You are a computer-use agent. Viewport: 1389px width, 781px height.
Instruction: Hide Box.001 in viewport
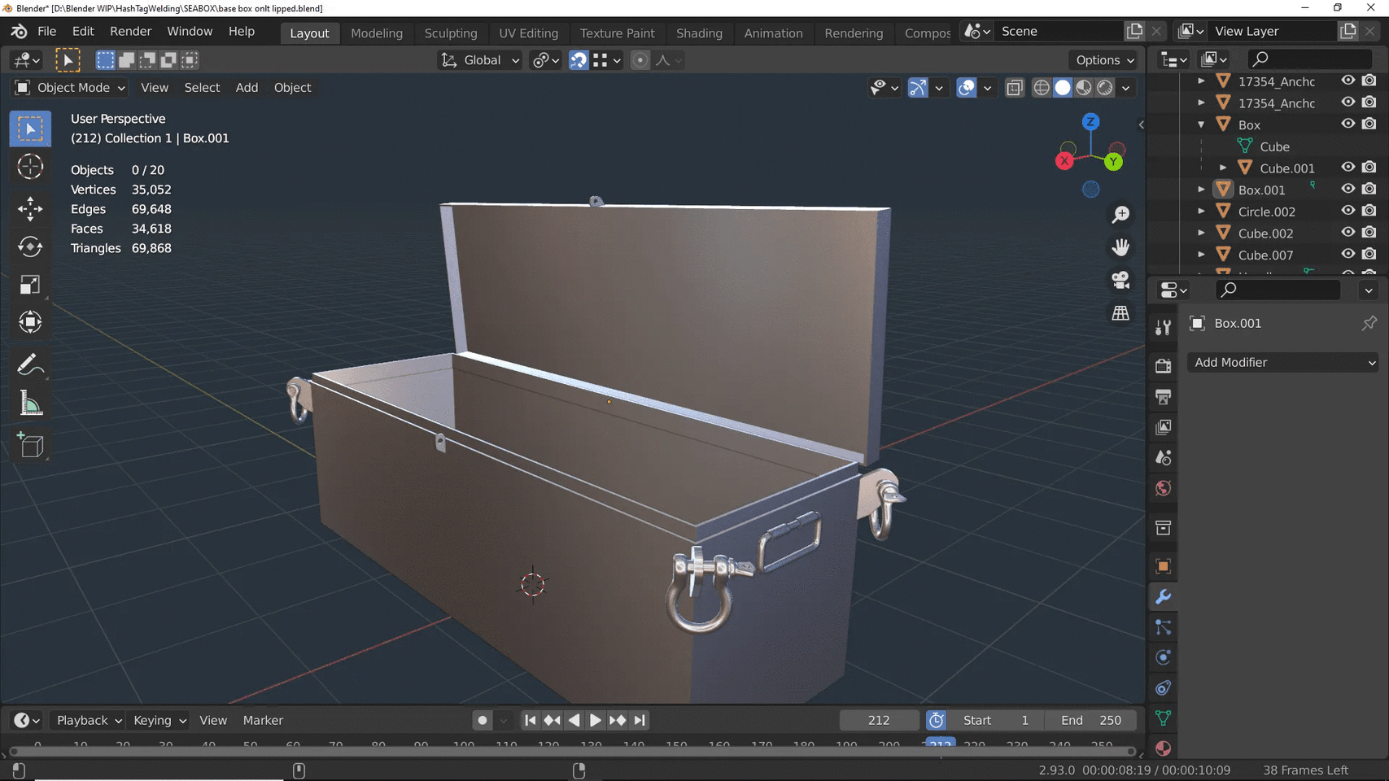pyautogui.click(x=1348, y=189)
